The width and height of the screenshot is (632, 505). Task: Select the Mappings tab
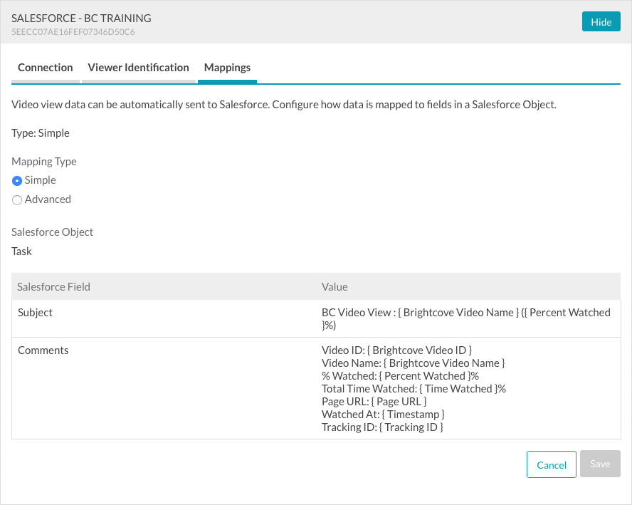click(x=227, y=68)
